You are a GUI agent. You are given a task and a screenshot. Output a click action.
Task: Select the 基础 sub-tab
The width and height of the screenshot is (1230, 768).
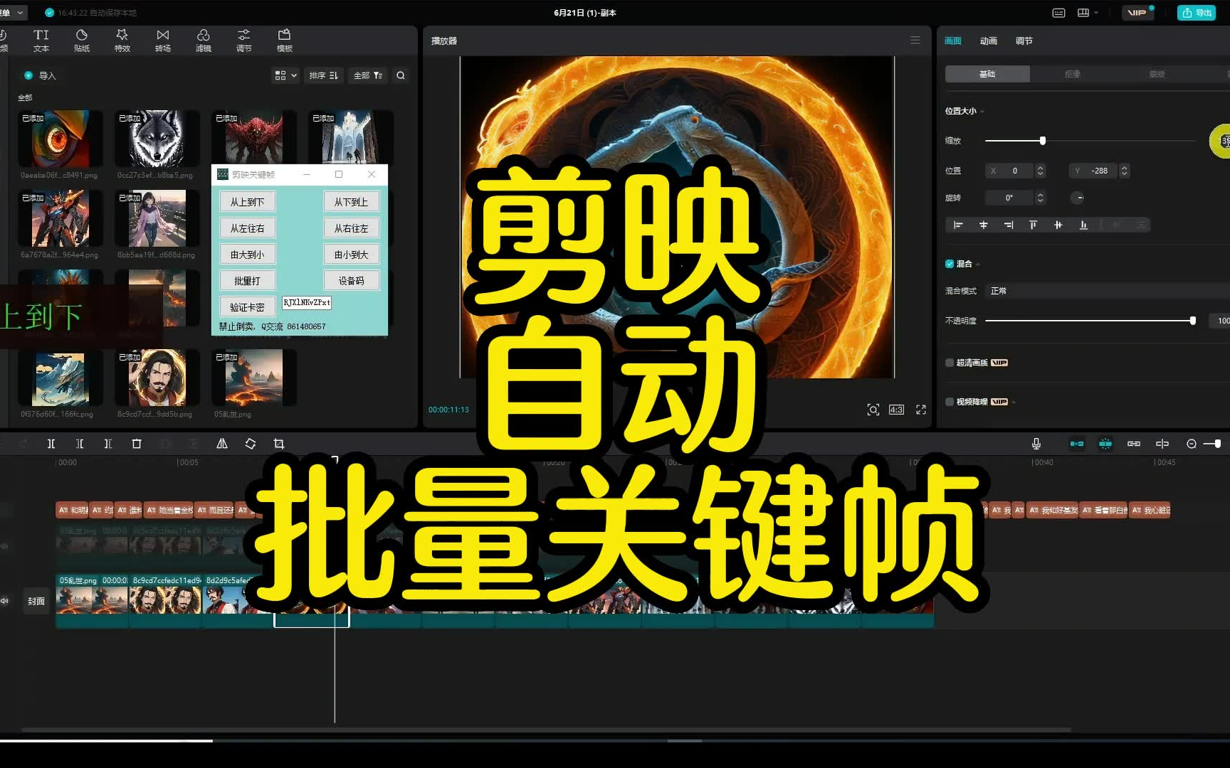(x=987, y=74)
